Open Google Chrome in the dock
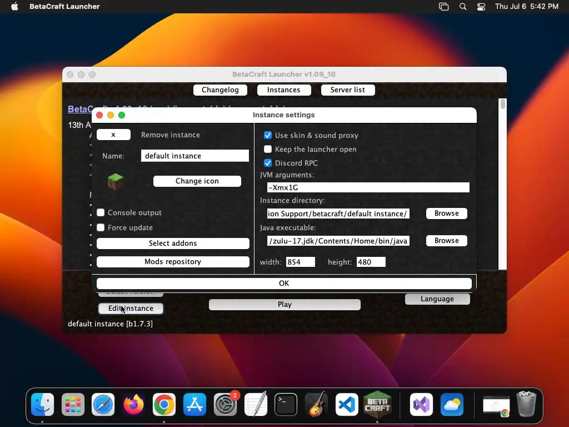This screenshot has width=569, height=427. (x=164, y=404)
